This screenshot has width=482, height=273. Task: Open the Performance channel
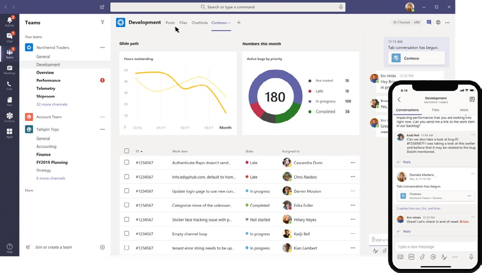click(48, 80)
